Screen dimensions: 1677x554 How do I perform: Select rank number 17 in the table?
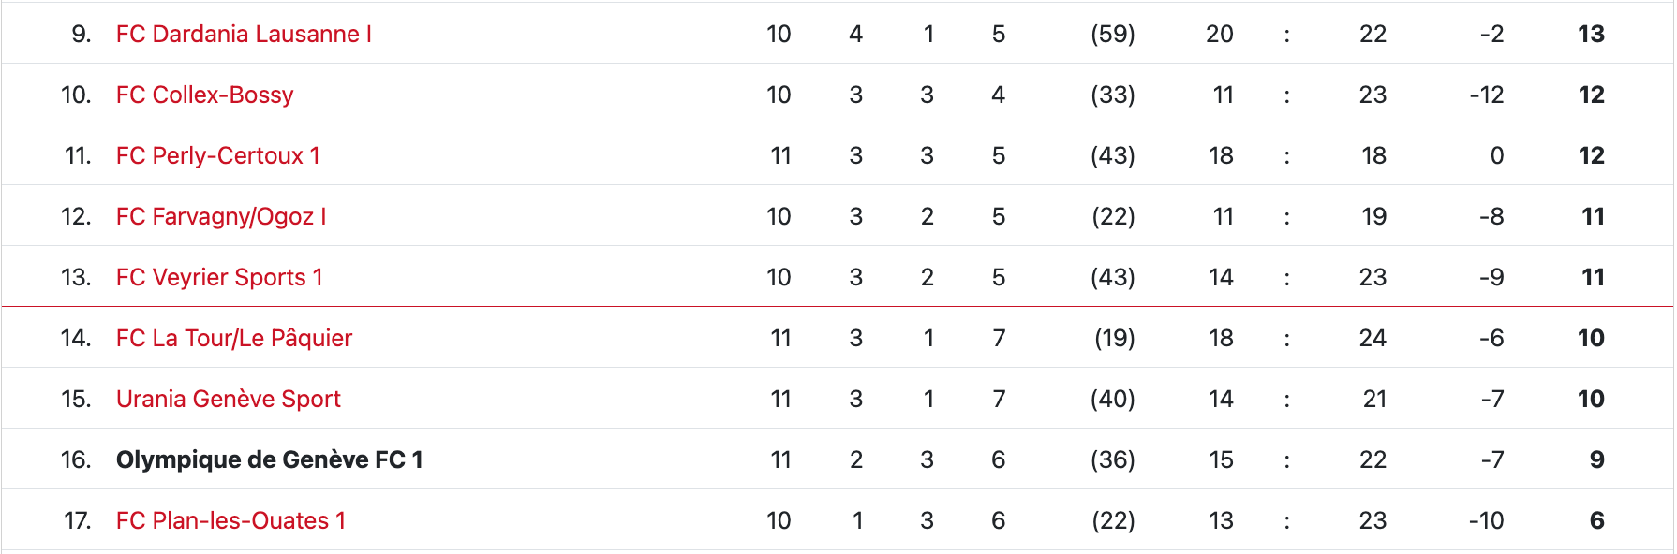pos(77,521)
